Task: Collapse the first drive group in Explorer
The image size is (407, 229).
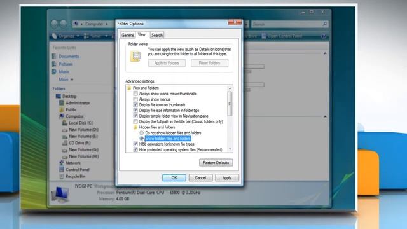Action: point(325,53)
